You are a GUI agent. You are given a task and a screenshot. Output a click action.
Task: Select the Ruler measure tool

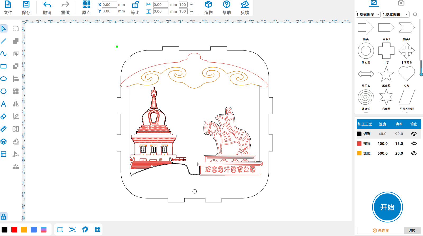4,129
